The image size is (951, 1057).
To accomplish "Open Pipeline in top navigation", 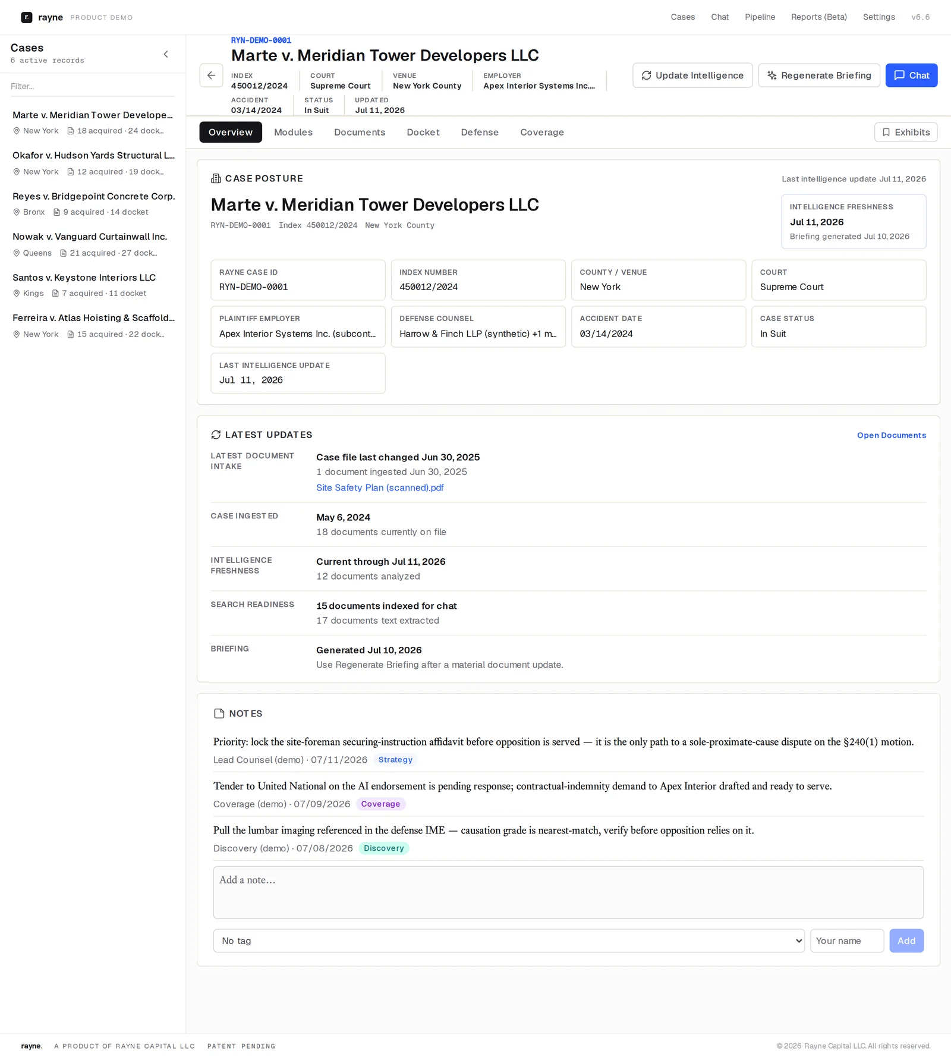I will pos(760,17).
